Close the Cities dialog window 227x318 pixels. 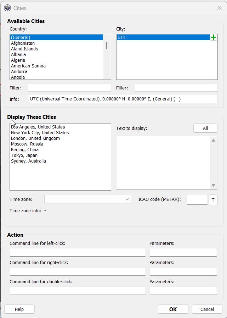[x=219, y=8]
